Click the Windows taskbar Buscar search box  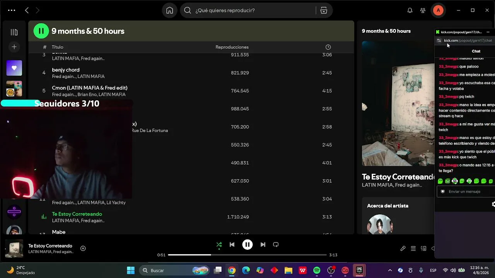point(175,270)
